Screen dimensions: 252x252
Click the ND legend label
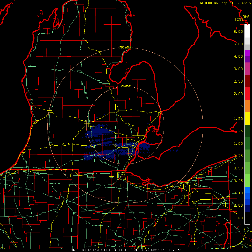click(x=241, y=218)
